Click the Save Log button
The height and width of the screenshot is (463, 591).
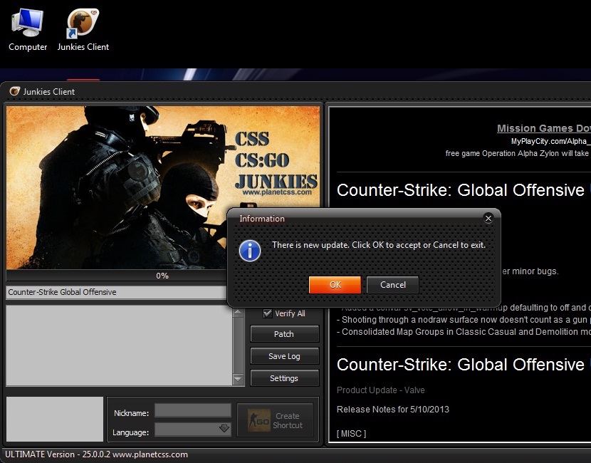(284, 356)
